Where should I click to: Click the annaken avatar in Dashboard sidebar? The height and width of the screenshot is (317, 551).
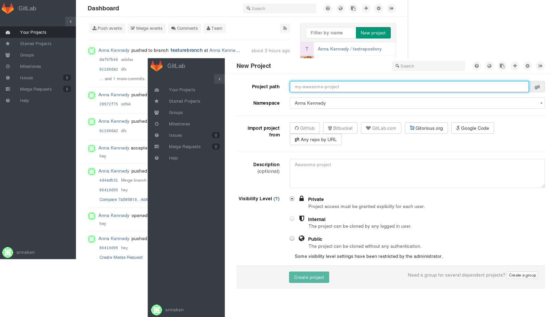(8, 252)
